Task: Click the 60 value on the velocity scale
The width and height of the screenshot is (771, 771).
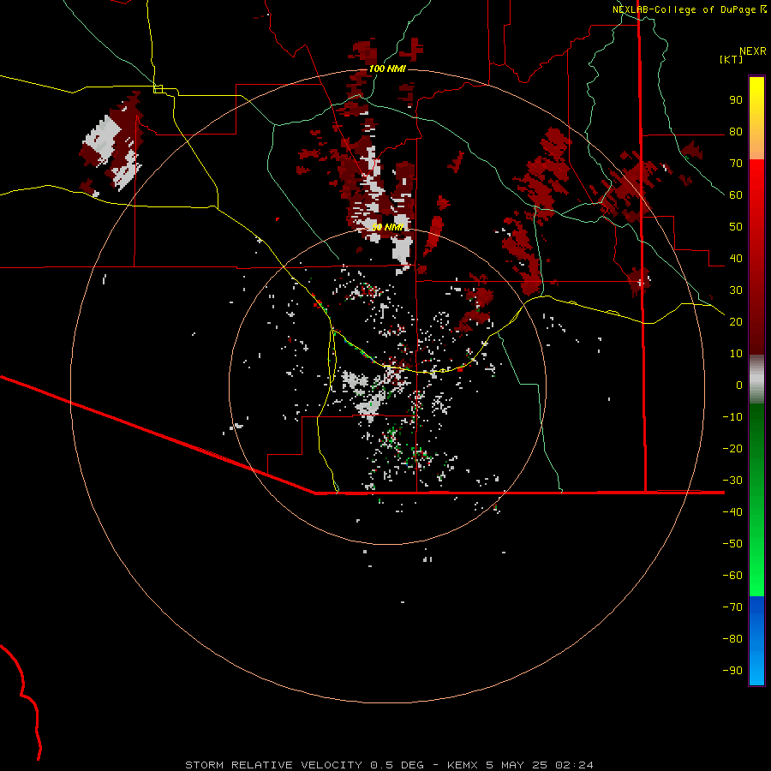Action: [736, 195]
